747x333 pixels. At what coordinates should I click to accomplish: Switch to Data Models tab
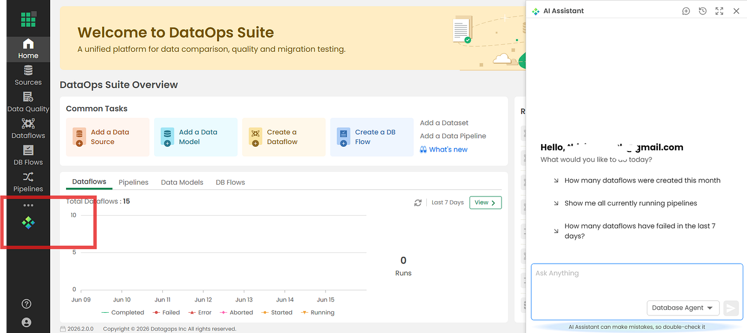182,183
